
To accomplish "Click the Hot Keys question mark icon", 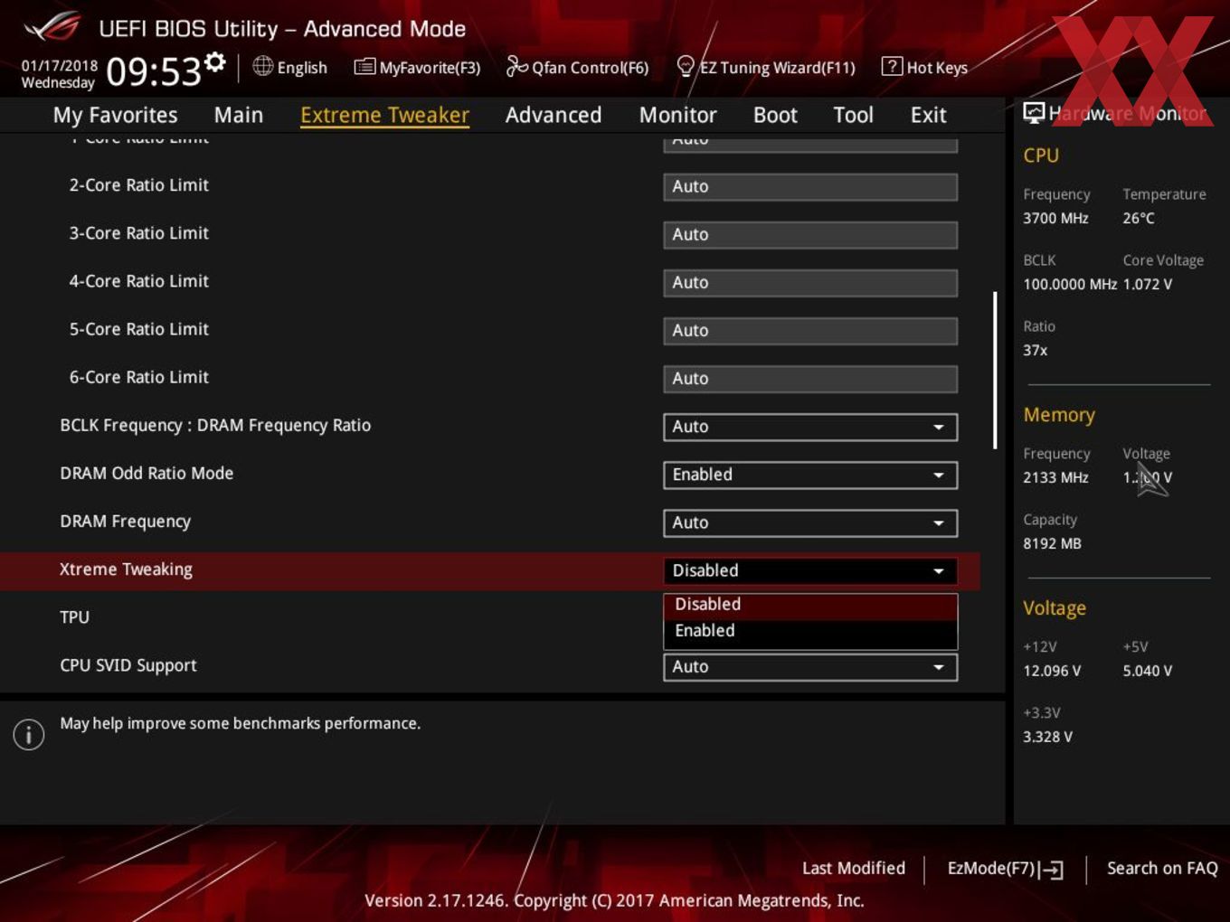I will (892, 66).
